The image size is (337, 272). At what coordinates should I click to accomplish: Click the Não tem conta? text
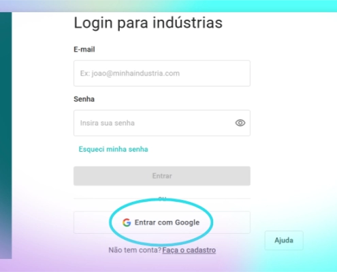(x=135, y=250)
